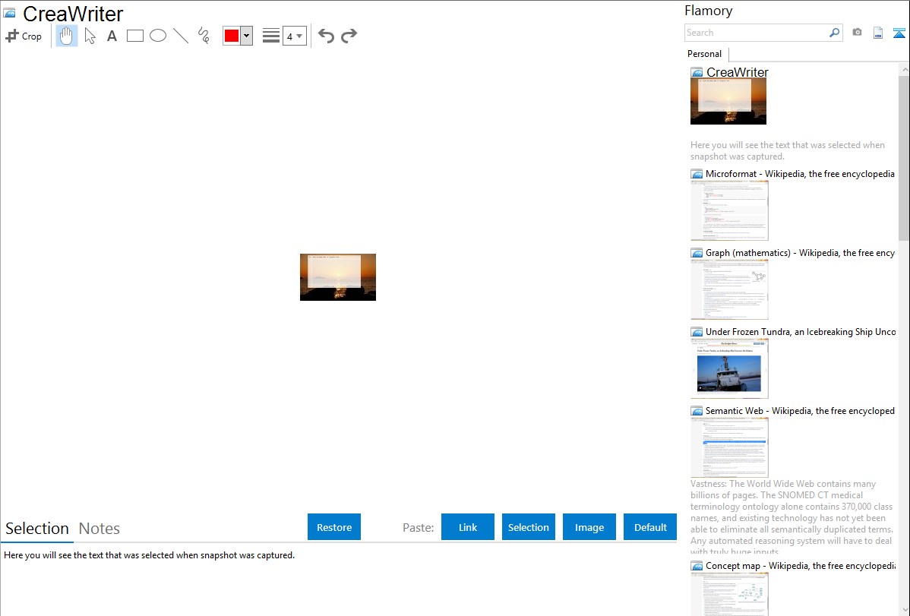Capture snapshot with camera icon
Screen dimensions: 910x616
click(857, 33)
